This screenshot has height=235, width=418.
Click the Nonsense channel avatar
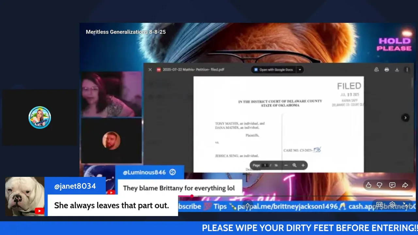pos(40,117)
